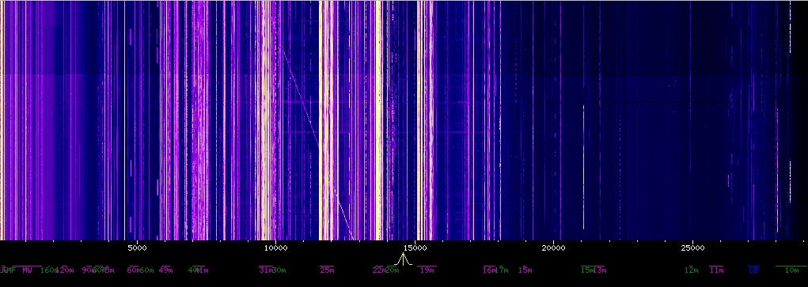Viewport: 808px width, 287px height.
Task: Select the green 10m band label
Action: (x=792, y=270)
